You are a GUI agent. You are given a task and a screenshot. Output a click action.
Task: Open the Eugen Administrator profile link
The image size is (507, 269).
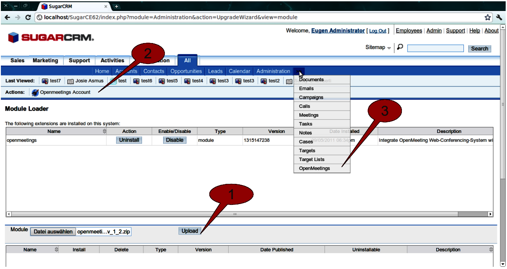pos(338,31)
